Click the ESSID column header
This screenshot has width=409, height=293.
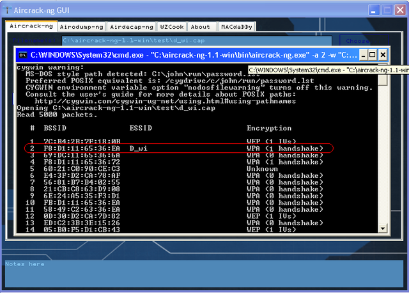point(141,128)
